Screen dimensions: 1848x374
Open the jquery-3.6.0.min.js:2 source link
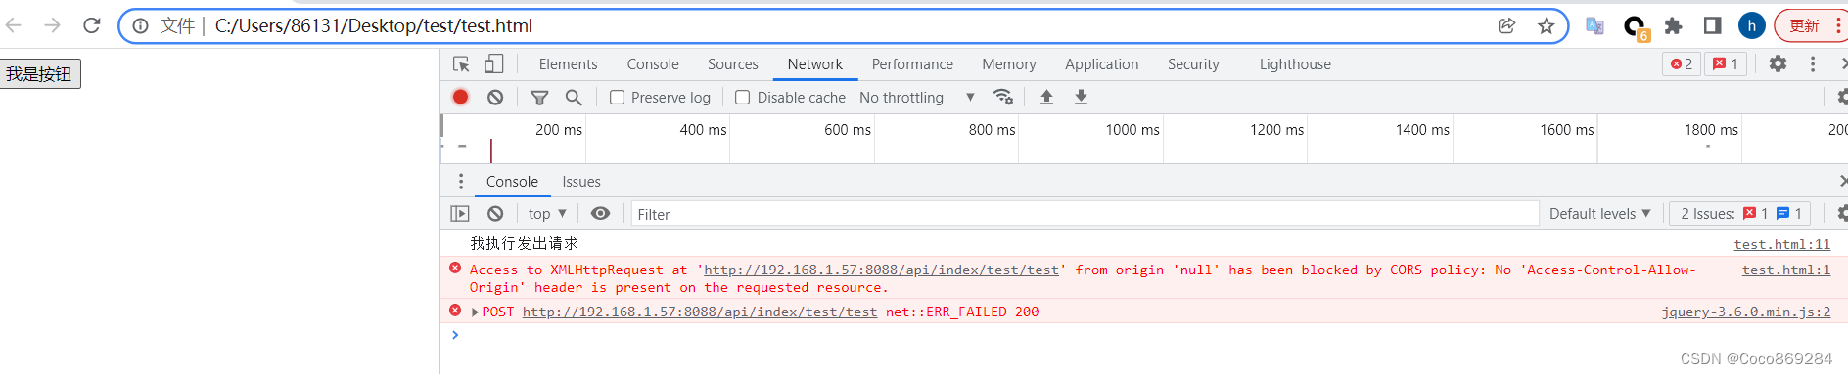pyautogui.click(x=1745, y=312)
